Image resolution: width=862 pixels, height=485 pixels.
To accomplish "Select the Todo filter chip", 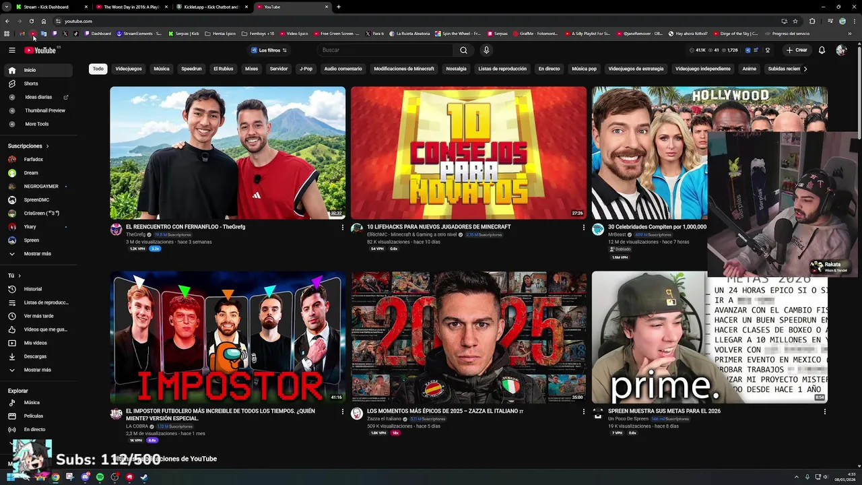I will tap(98, 69).
